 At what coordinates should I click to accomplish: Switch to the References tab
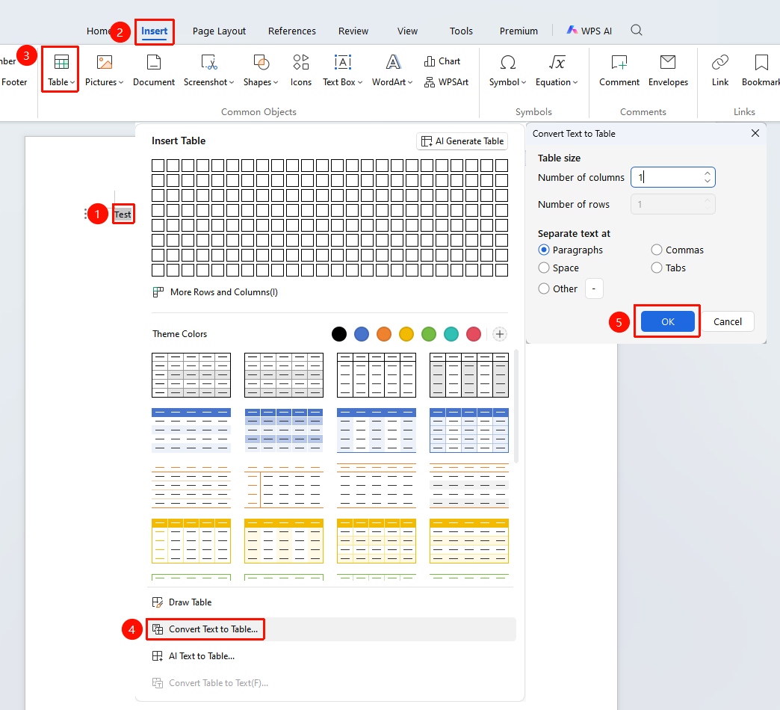click(292, 31)
